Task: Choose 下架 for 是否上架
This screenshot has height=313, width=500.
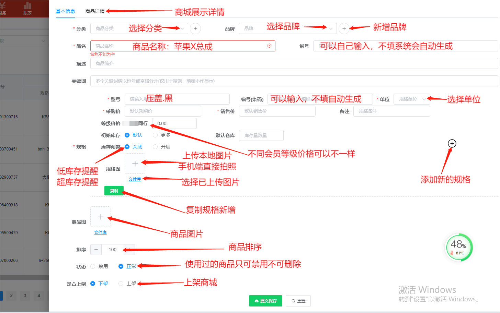Action: click(99, 284)
